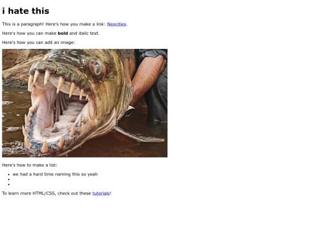Click the "This is a paragraph!" text
This screenshot has height=251, width=335.
pyautogui.click(x=23, y=24)
